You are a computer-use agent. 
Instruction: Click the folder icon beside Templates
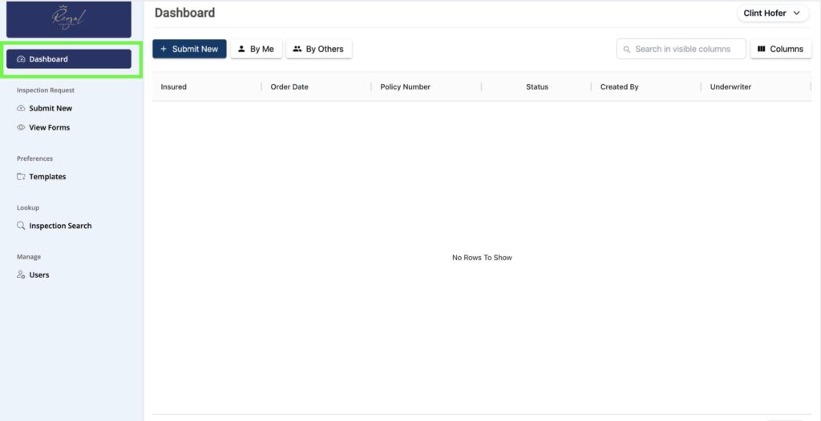point(21,177)
